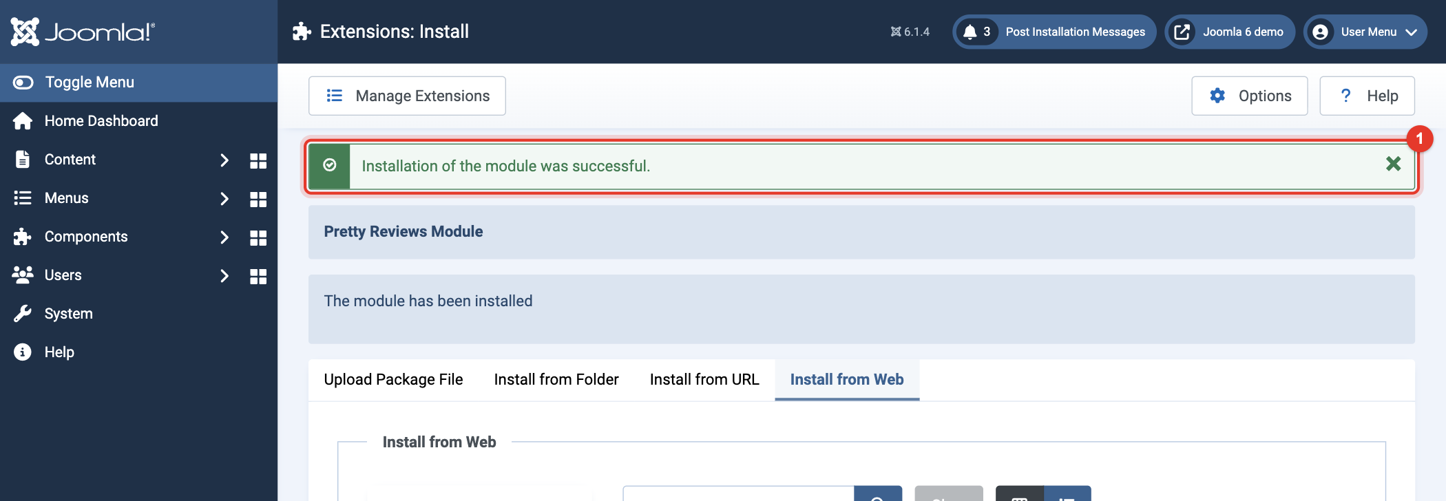Expand the Content menu chevron

pos(224,160)
